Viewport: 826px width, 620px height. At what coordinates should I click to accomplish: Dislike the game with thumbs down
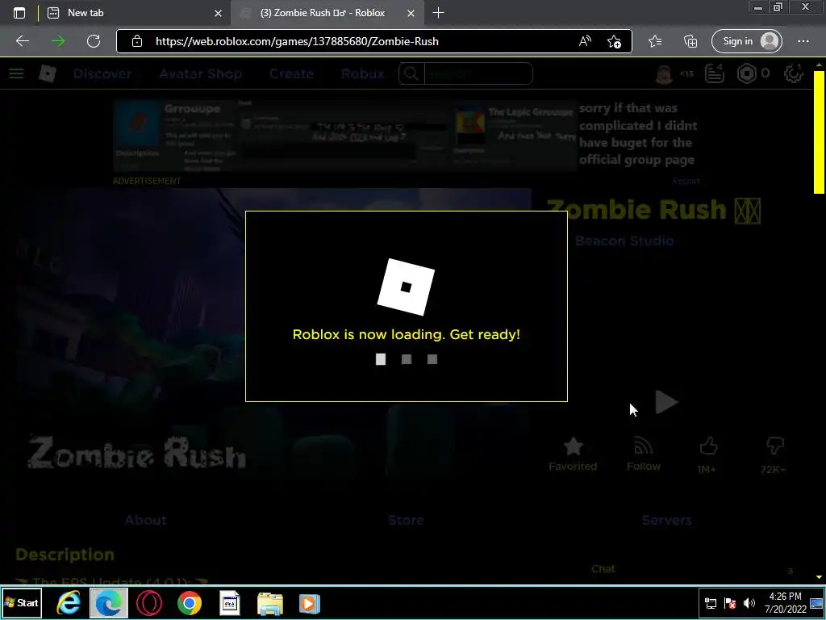coord(774,455)
